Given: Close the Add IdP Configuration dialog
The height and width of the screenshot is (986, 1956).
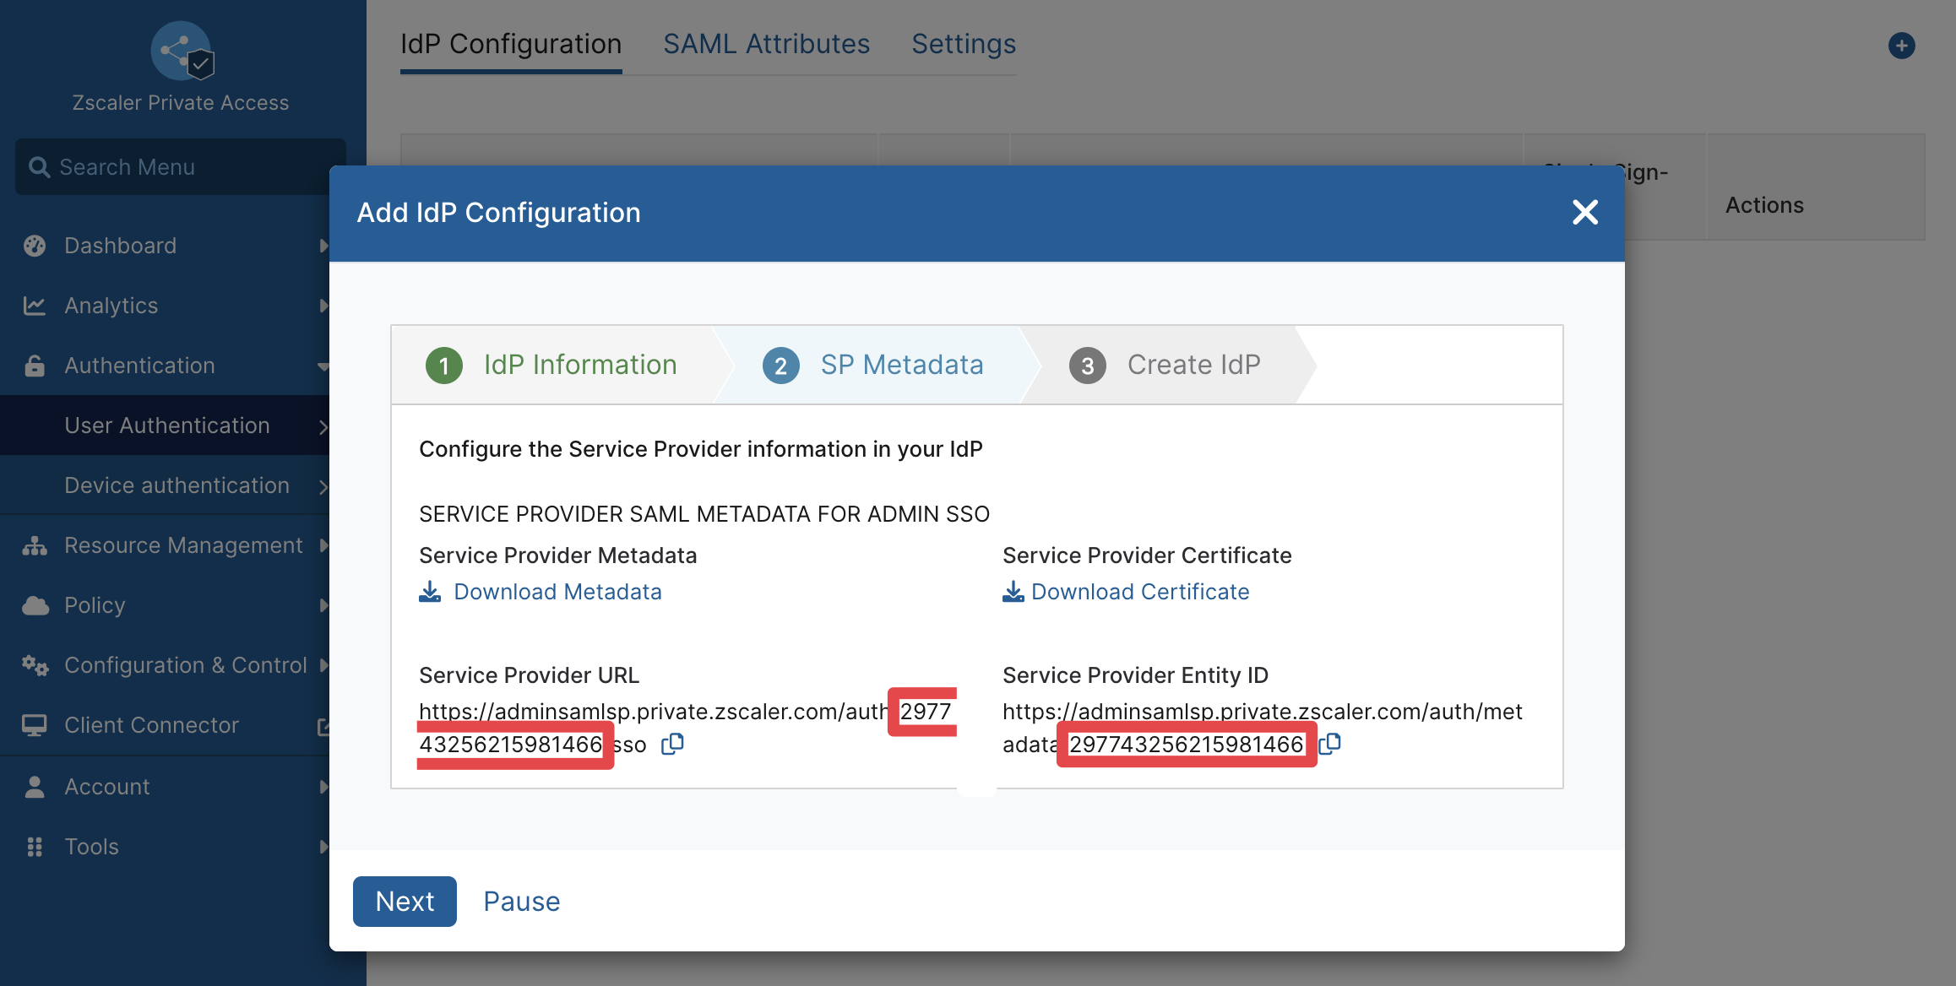Looking at the screenshot, I should 1585,212.
